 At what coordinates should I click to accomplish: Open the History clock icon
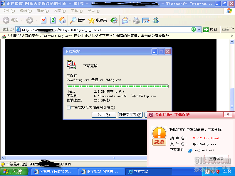[x=114, y=20]
